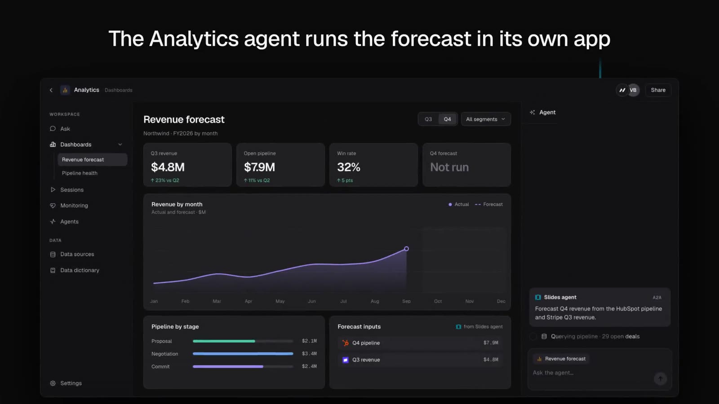
Task: Open the All segments dropdown
Action: click(486, 119)
